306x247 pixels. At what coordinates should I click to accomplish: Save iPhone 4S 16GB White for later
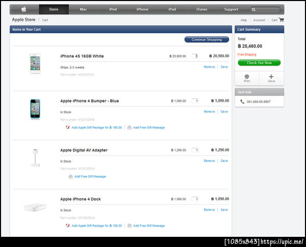tap(224, 67)
